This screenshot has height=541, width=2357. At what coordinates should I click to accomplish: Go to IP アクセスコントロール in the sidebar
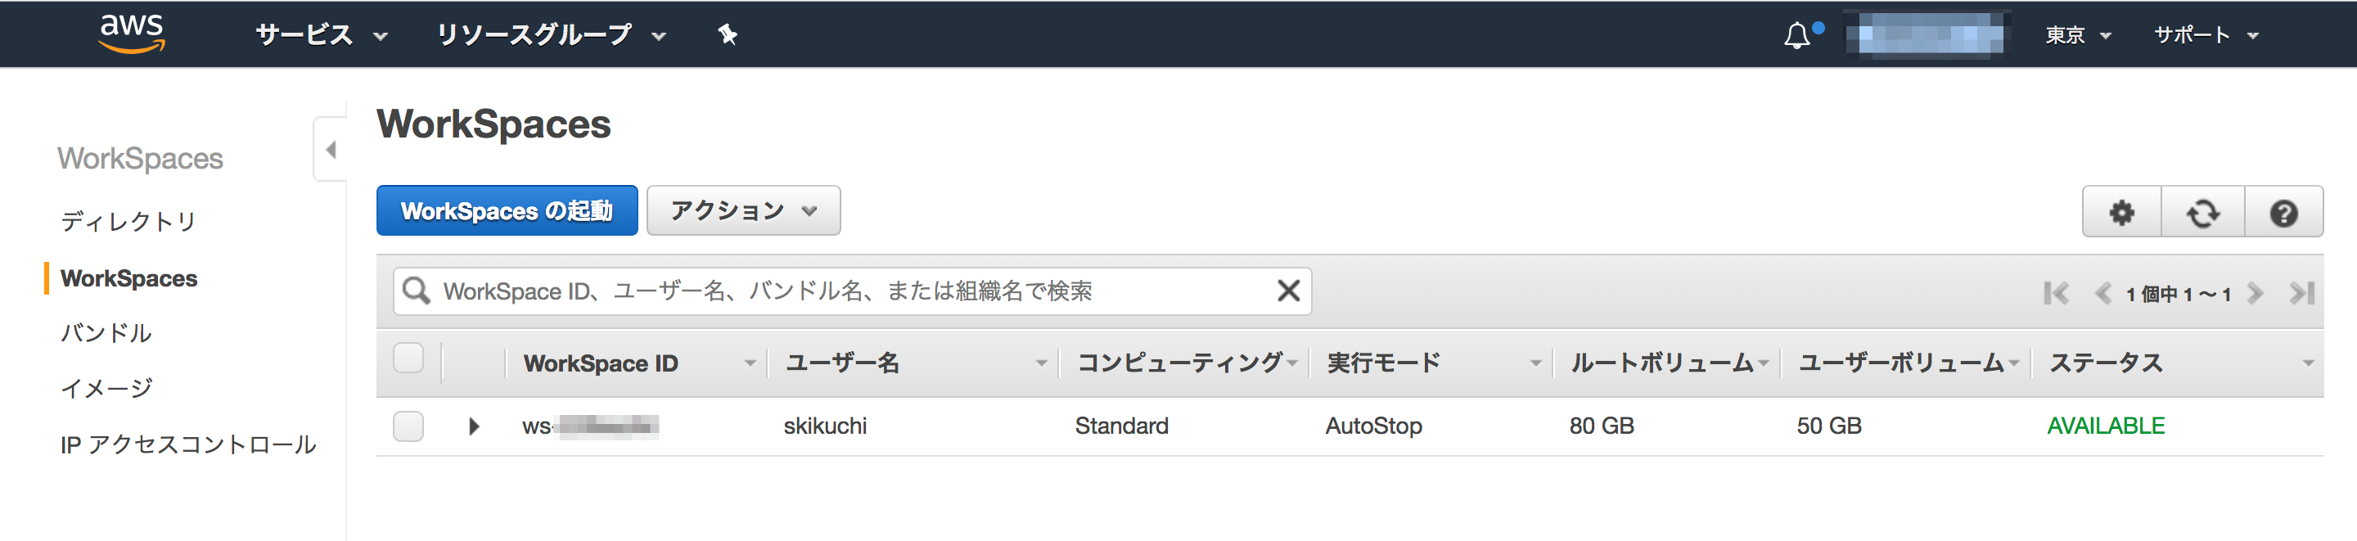[188, 444]
